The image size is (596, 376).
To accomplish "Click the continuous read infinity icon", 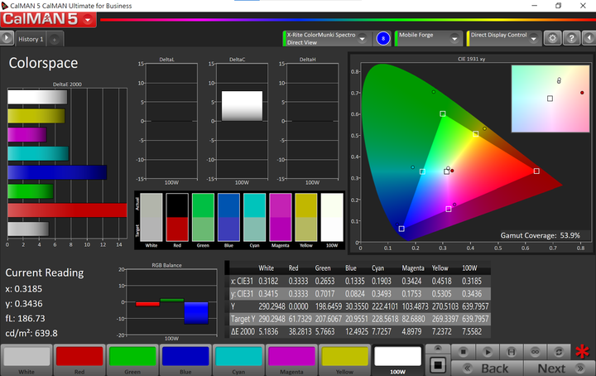I will 535,352.
